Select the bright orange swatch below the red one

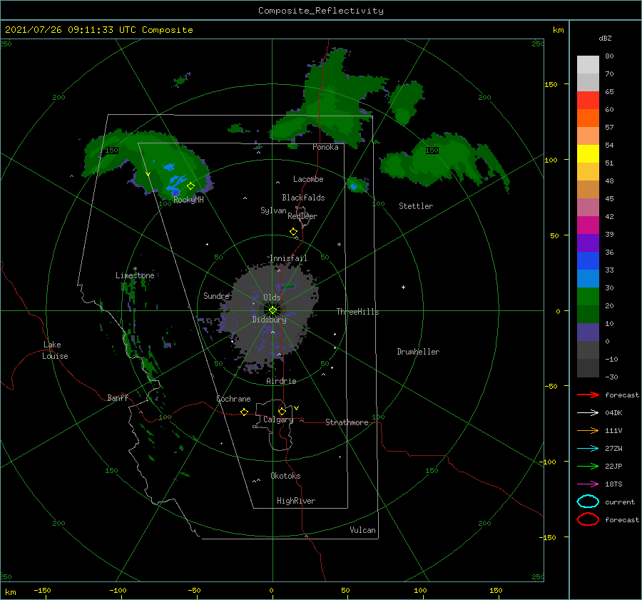coord(588,118)
